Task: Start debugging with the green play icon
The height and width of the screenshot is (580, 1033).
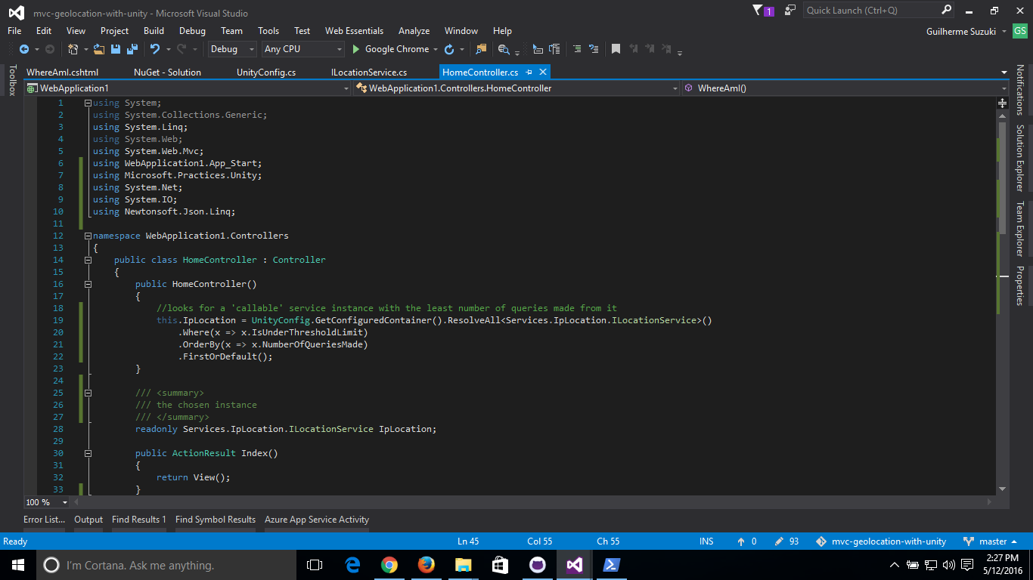Action: click(356, 49)
